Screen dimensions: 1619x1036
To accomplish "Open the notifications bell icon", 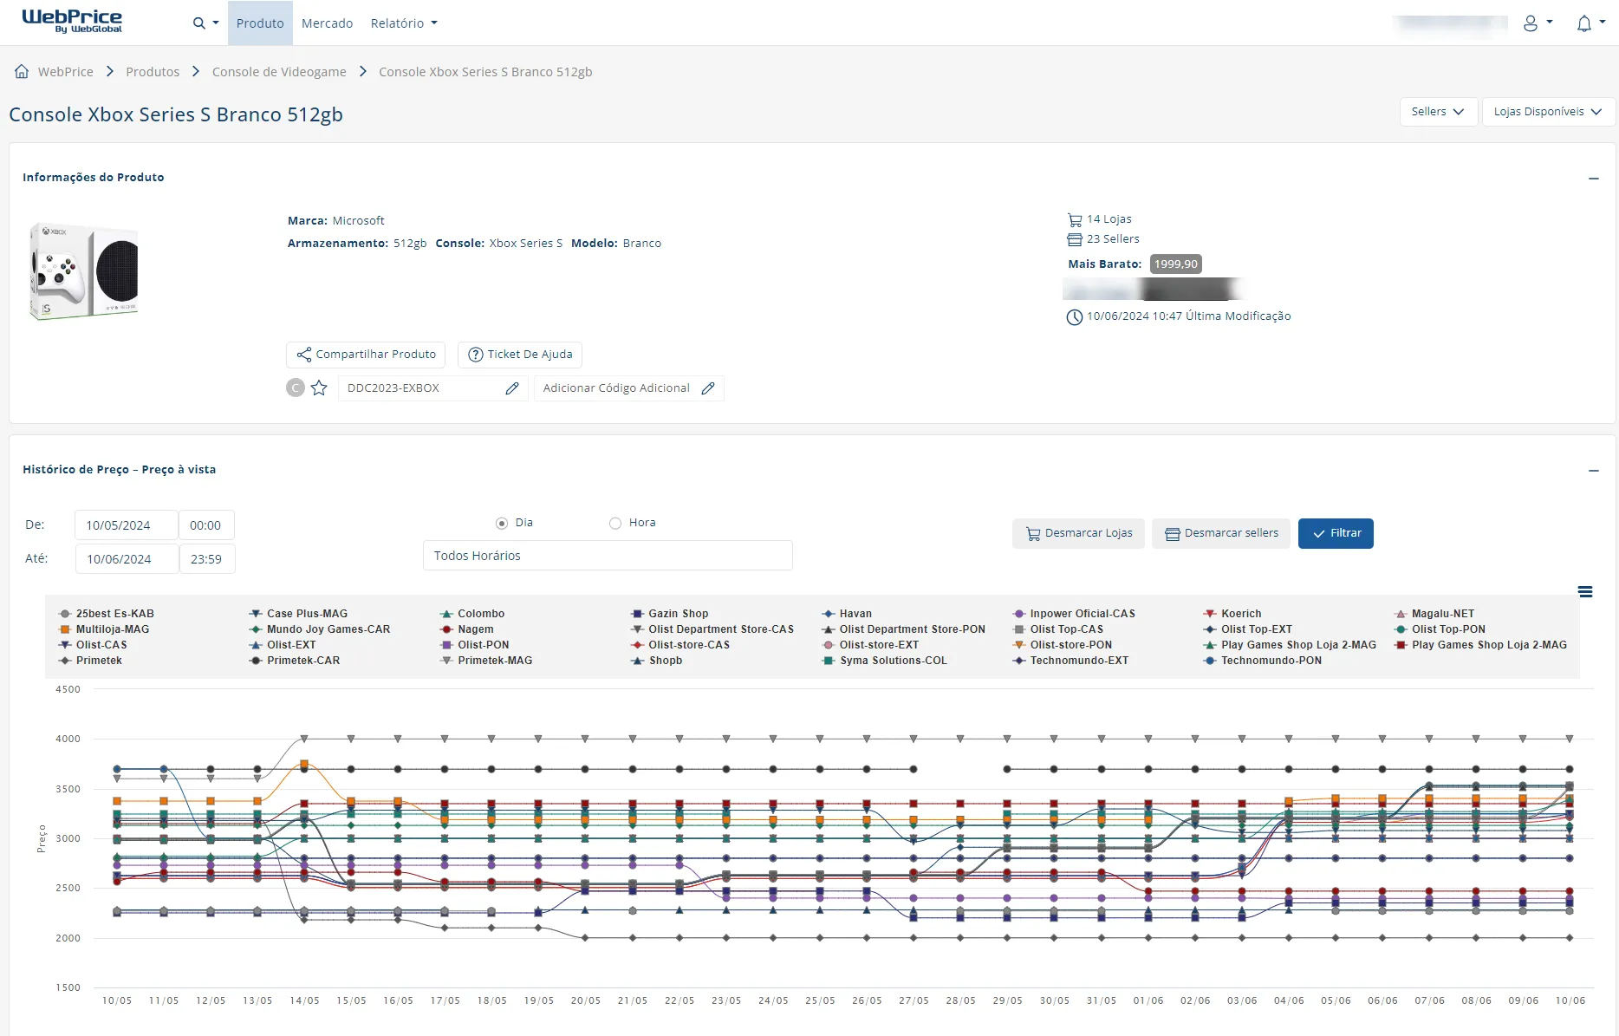I will pos(1584,23).
